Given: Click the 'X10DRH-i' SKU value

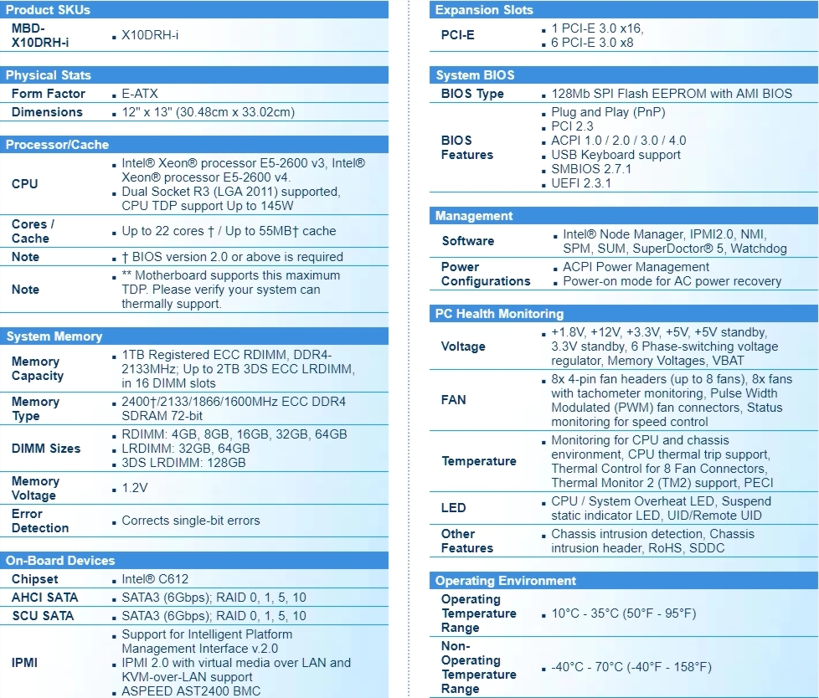Looking at the screenshot, I should pos(150,35).
